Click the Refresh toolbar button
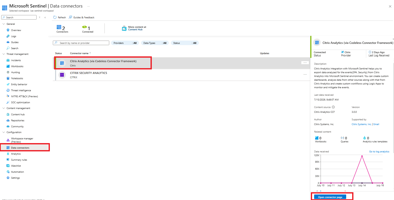Viewport: 394px width, 200px height. click(60, 18)
